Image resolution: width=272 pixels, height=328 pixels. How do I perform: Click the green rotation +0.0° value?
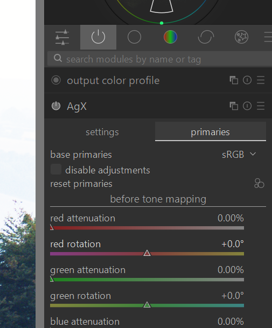tap(233, 296)
